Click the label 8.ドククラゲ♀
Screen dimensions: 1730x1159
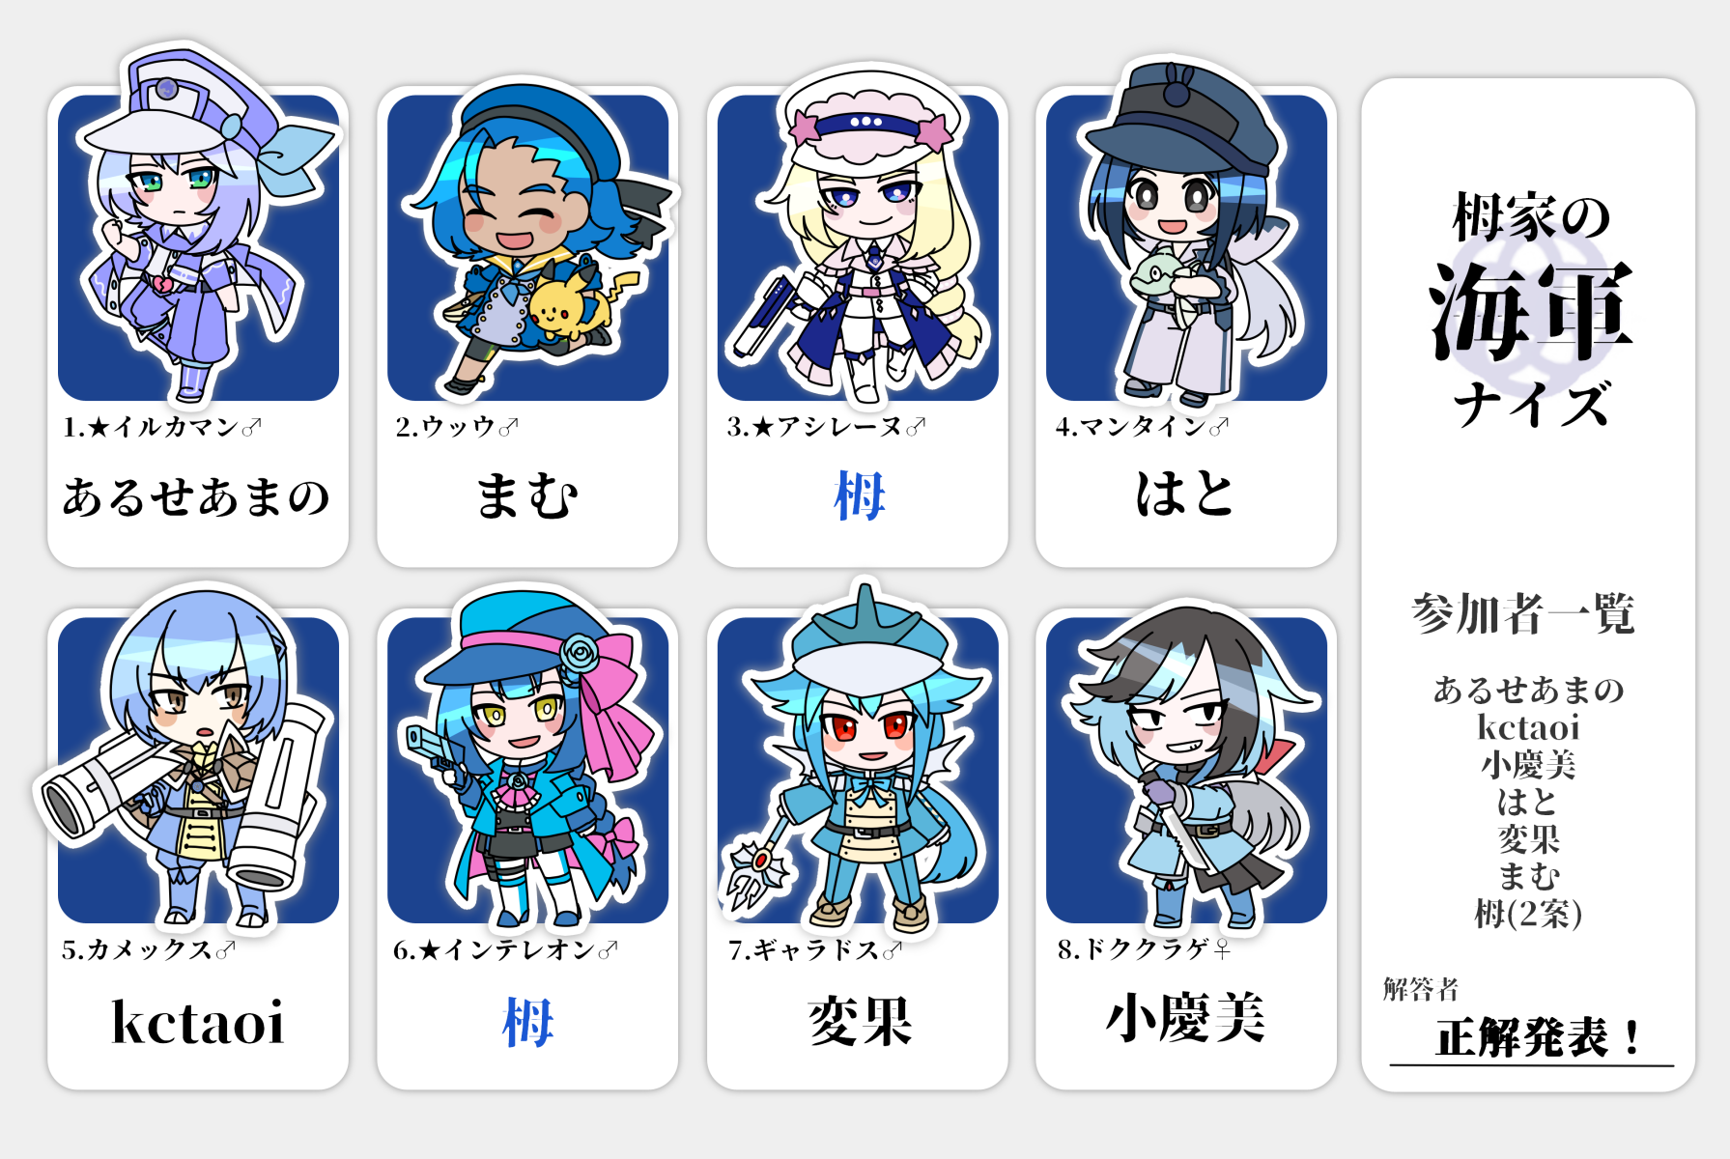(1144, 950)
